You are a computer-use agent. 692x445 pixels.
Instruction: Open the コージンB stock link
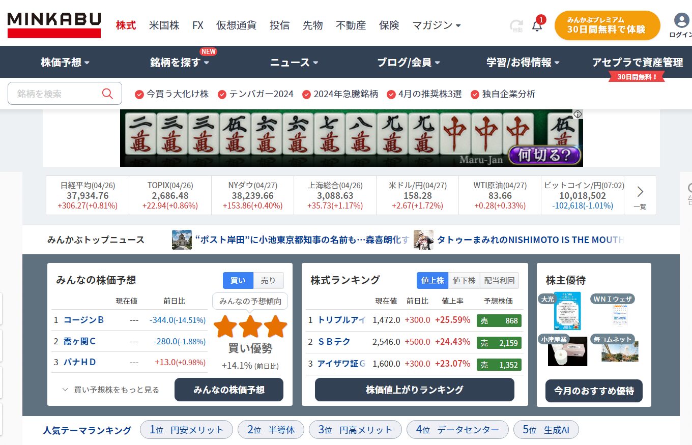(x=83, y=320)
